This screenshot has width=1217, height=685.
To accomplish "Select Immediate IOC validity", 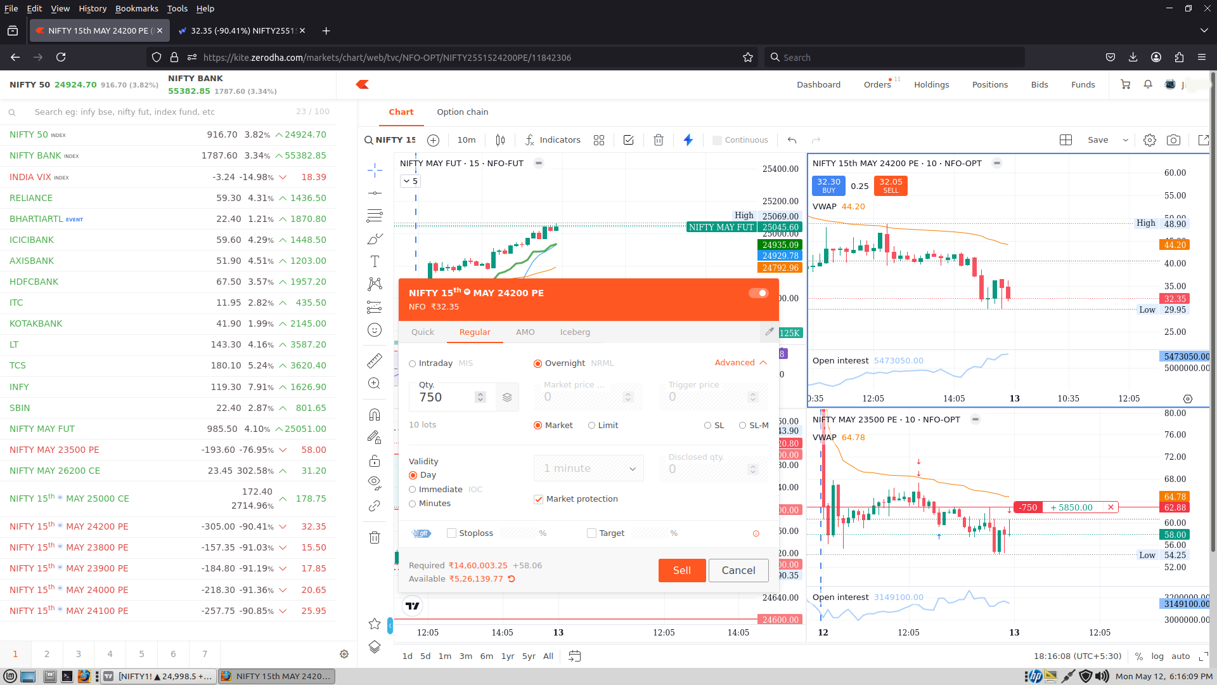I will [x=446, y=490].
